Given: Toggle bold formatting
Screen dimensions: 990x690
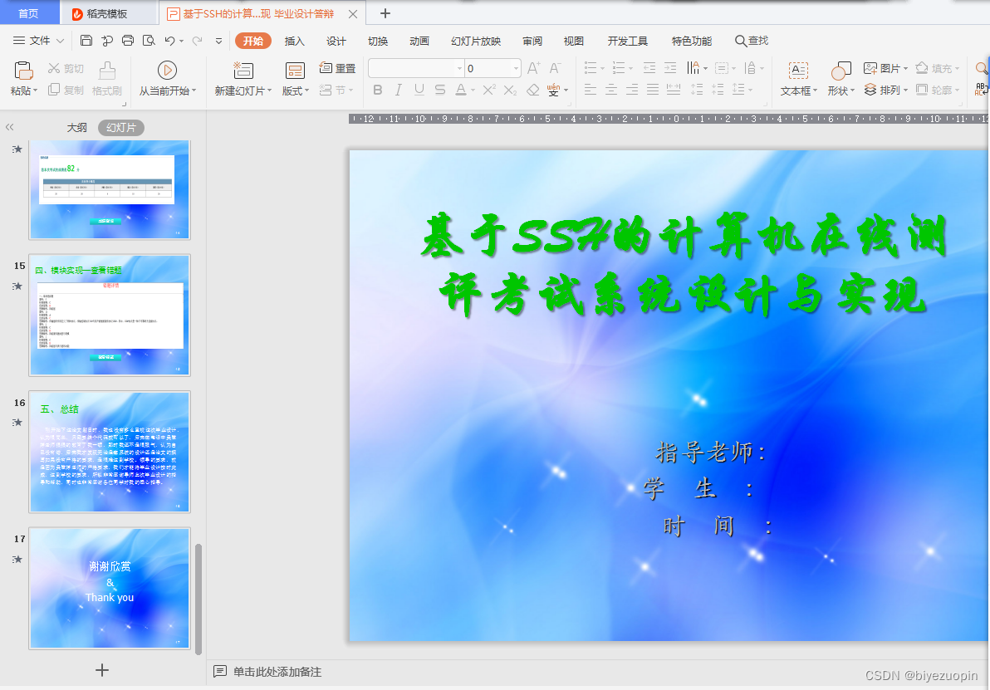Looking at the screenshot, I should (380, 90).
